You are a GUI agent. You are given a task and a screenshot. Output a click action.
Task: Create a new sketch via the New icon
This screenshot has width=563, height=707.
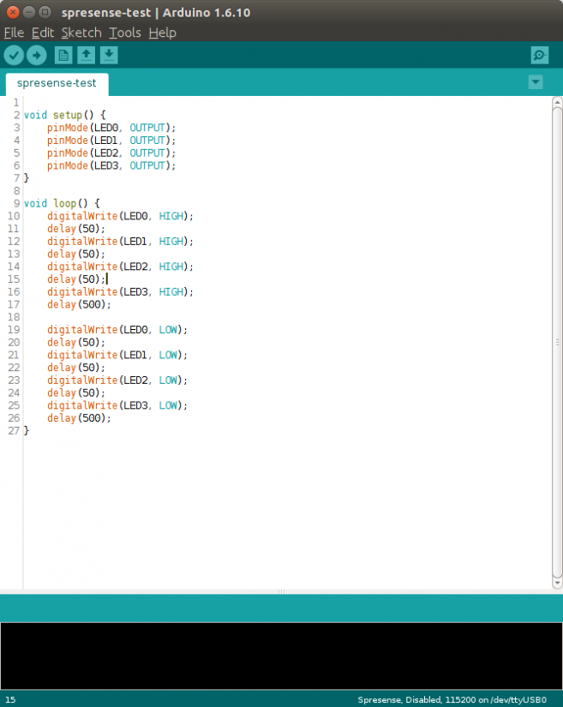(x=63, y=56)
